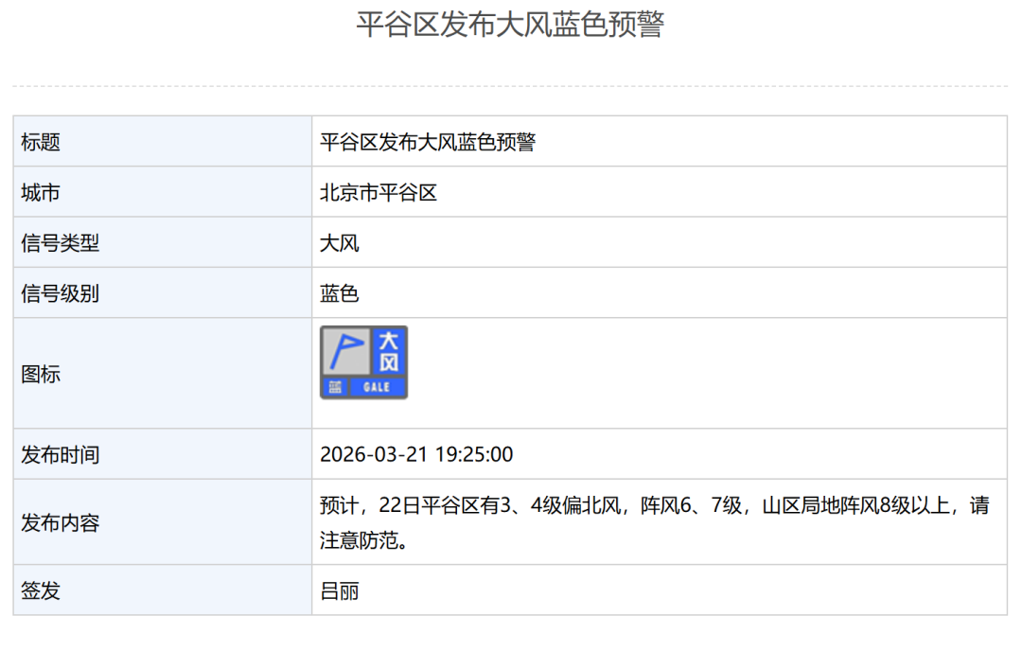Click the warning content text starting with 预计
Viewport: 1022px width, 669px height.
coord(653,507)
